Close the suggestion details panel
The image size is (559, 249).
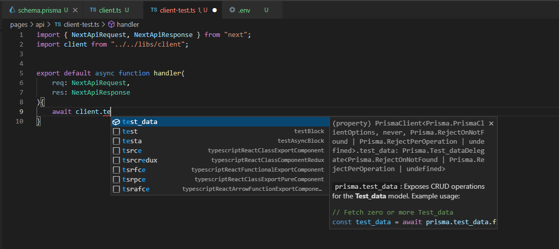point(491,123)
